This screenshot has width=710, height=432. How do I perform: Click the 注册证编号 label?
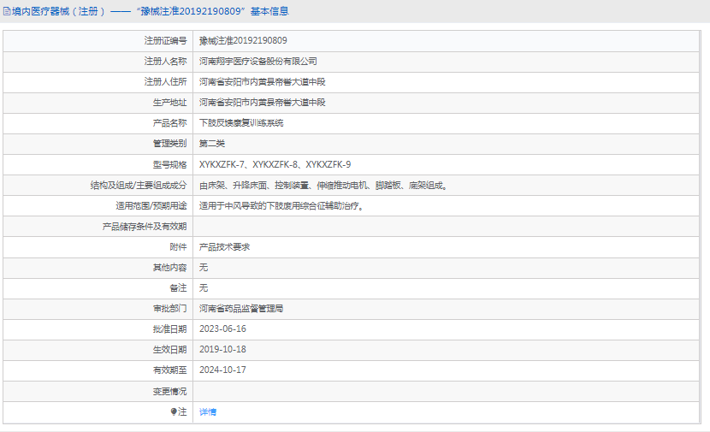(x=165, y=41)
